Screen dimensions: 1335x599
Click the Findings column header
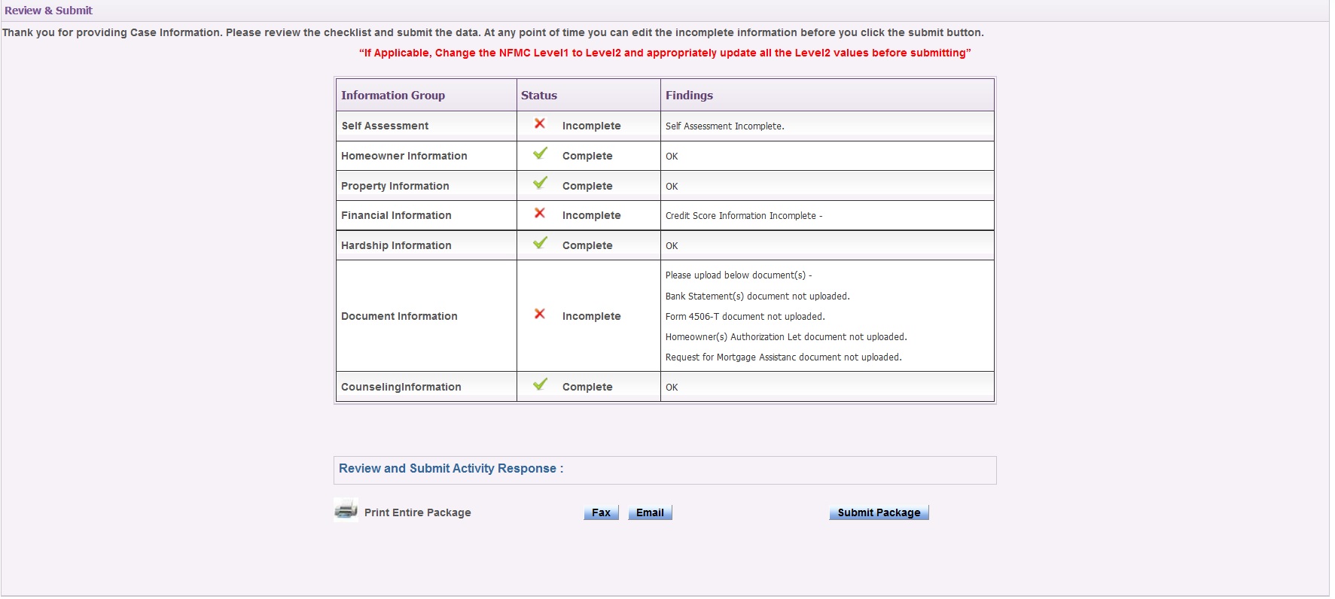(x=689, y=96)
